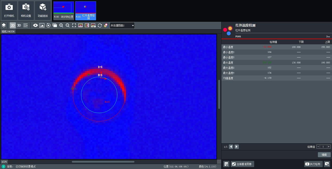Image resolution: width=332 pixels, height=169 pixels.
Task: Click the horizontal scrollbar under the image
Action: tap(103, 162)
